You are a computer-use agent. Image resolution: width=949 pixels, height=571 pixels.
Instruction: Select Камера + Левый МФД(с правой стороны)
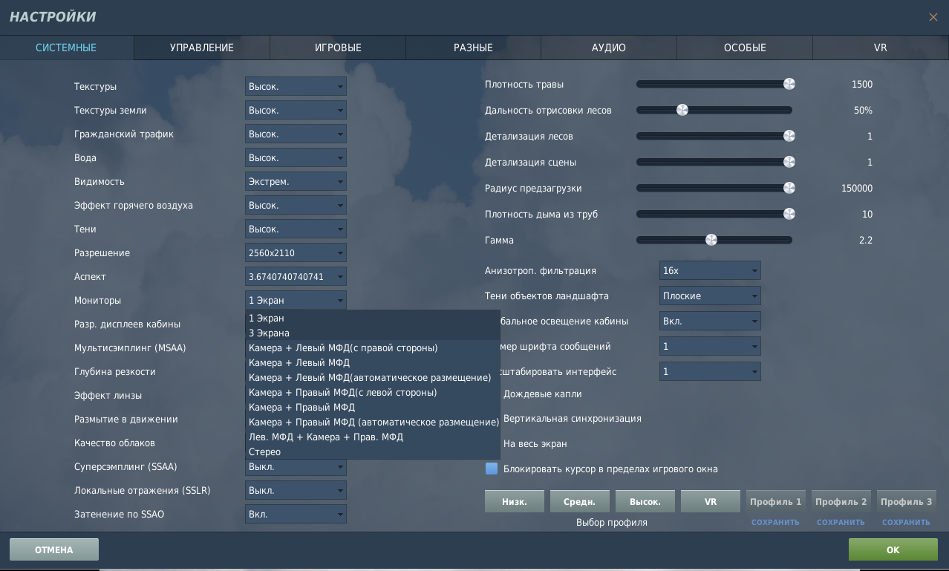(373, 348)
